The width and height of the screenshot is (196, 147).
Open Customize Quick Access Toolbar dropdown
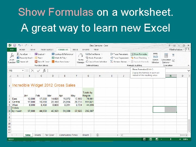pos(32,45)
